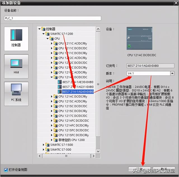Image resolution: width=179 pixels, height=177 pixels.
Task: Click the tree scroll down arrow
Action: (98, 151)
